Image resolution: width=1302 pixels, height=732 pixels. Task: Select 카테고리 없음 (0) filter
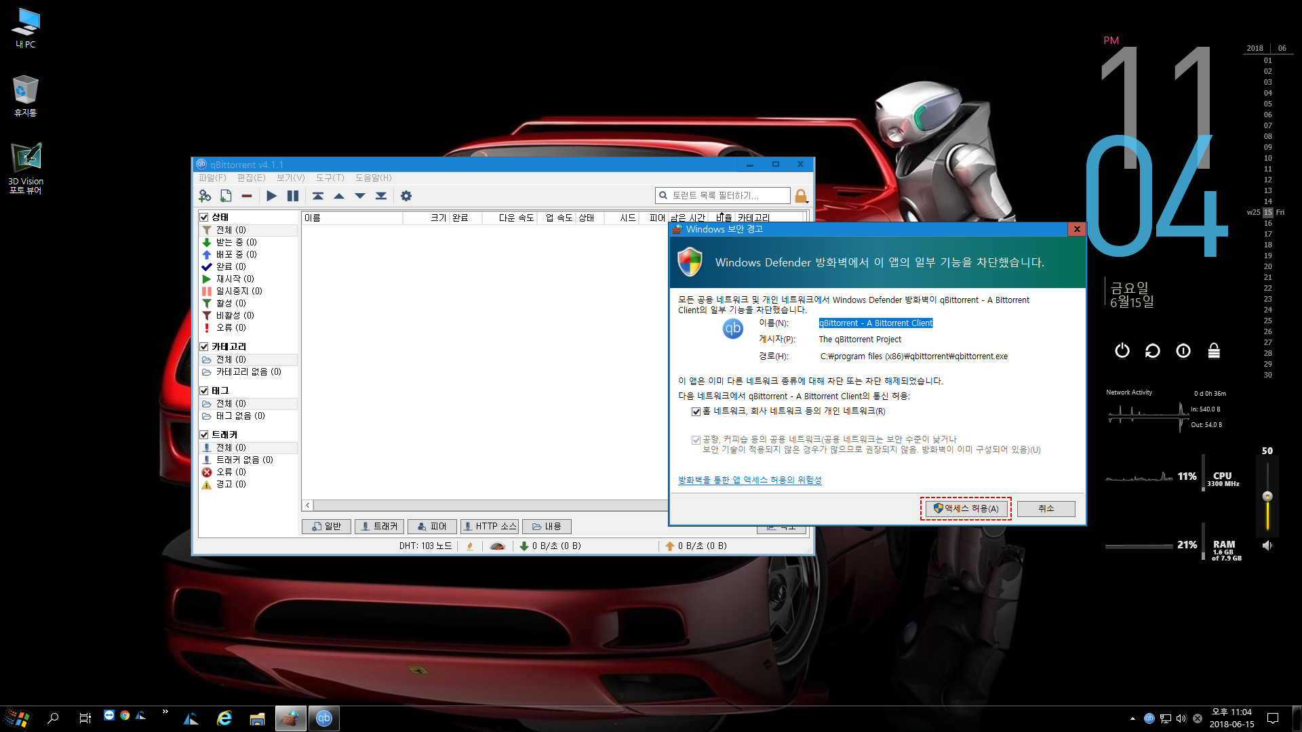click(x=248, y=372)
